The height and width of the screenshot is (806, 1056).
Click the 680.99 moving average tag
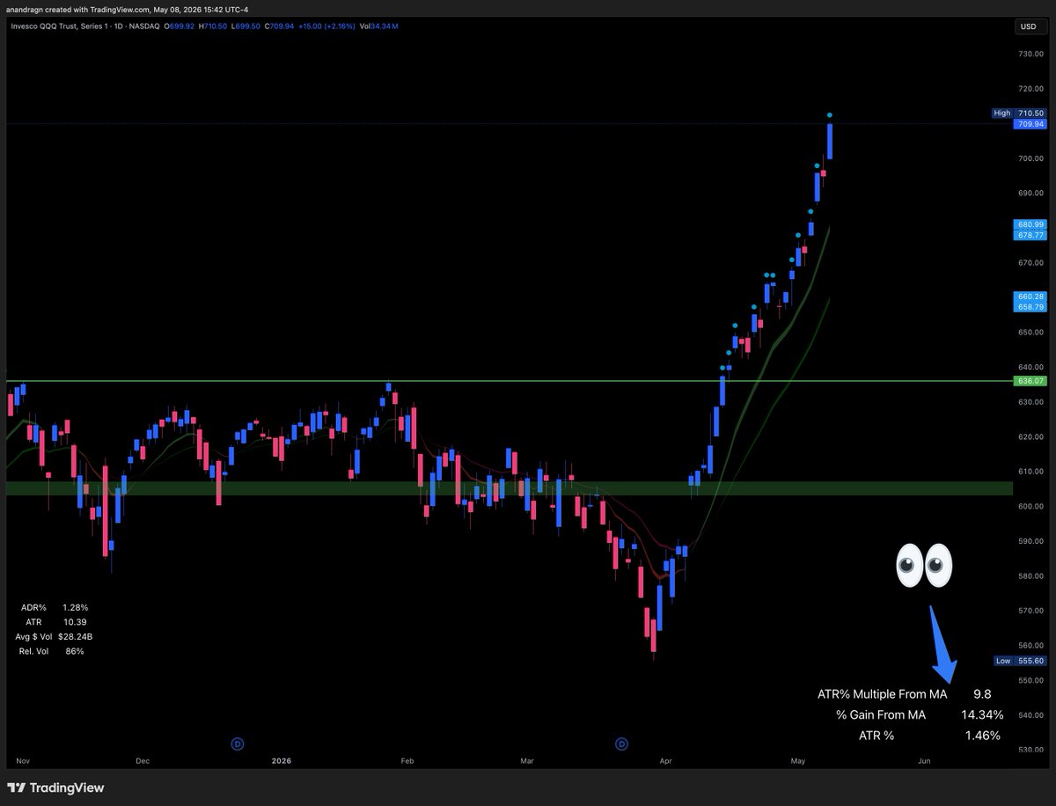coord(1030,225)
